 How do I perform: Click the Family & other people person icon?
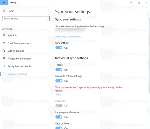pos(4,66)
